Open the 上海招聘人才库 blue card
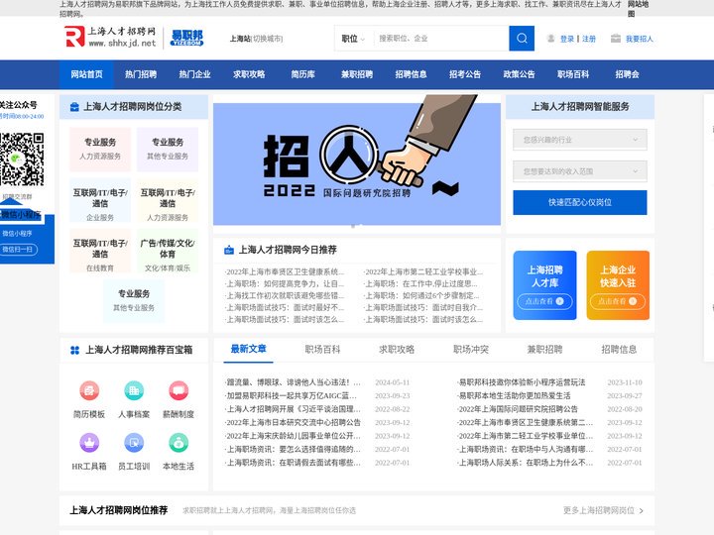The height and width of the screenshot is (535, 714). coord(544,285)
